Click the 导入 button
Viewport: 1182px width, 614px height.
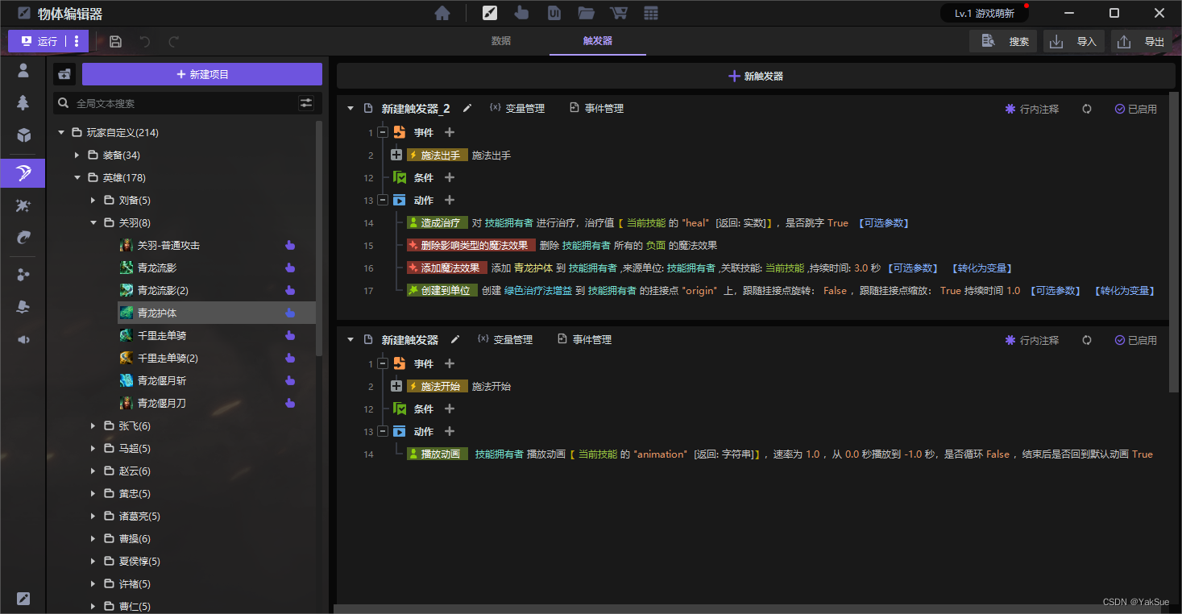pyautogui.click(x=1075, y=41)
